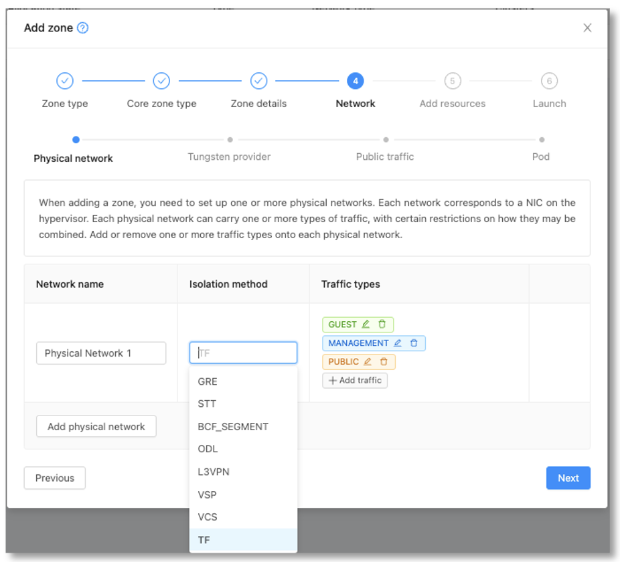Select the Physical network sub-step
Image resolution: width=620 pixels, height=562 pixels.
(73, 158)
